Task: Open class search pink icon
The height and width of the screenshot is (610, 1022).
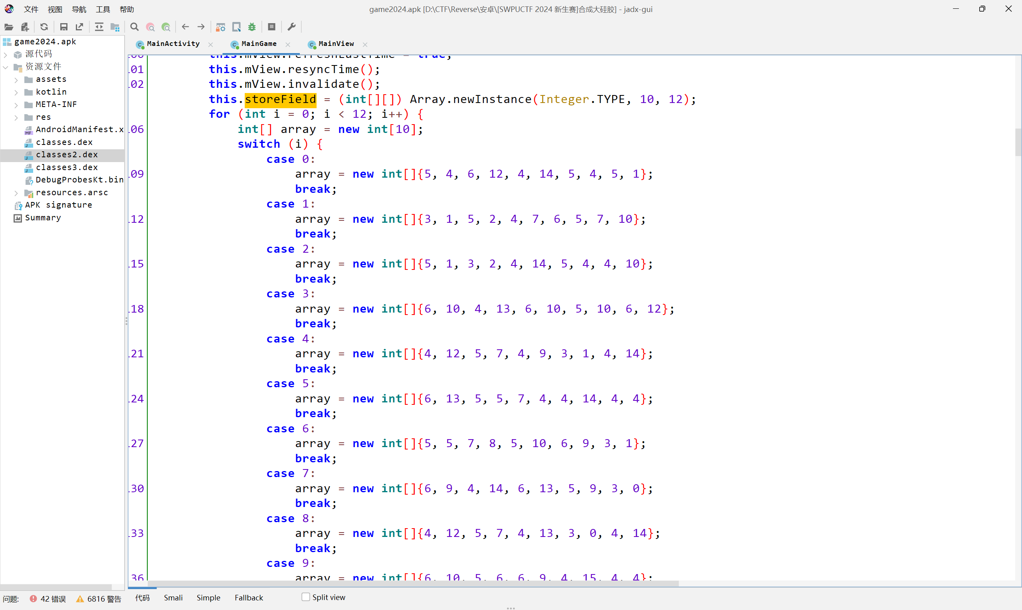Action: coord(151,27)
